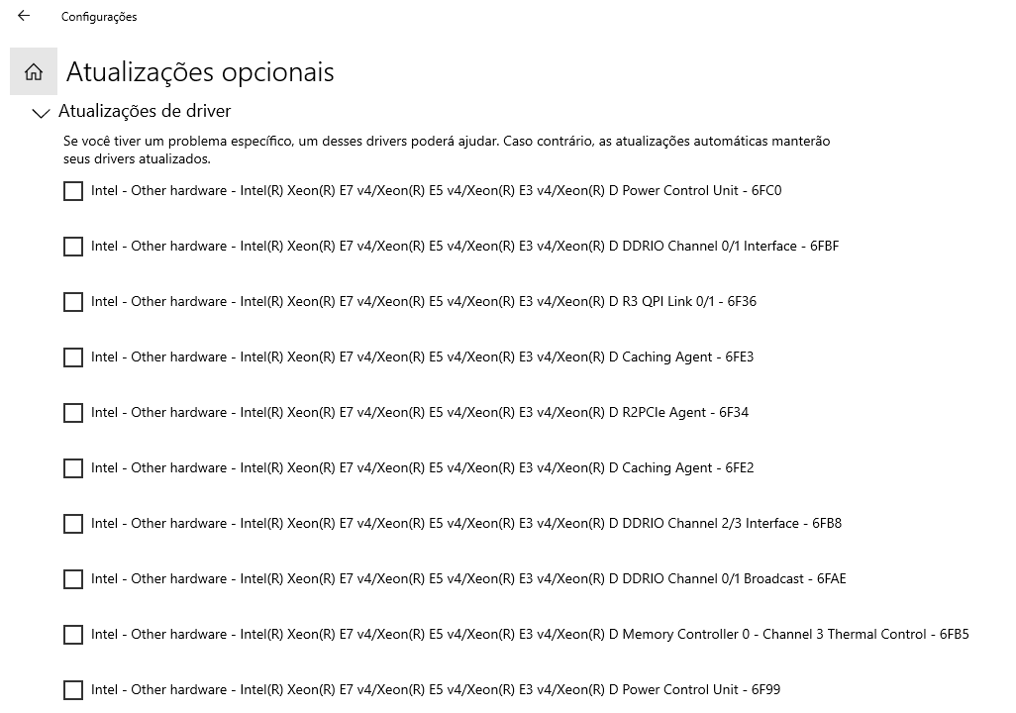Tick the R3 QPI Link 6F36 checkbox

click(73, 301)
